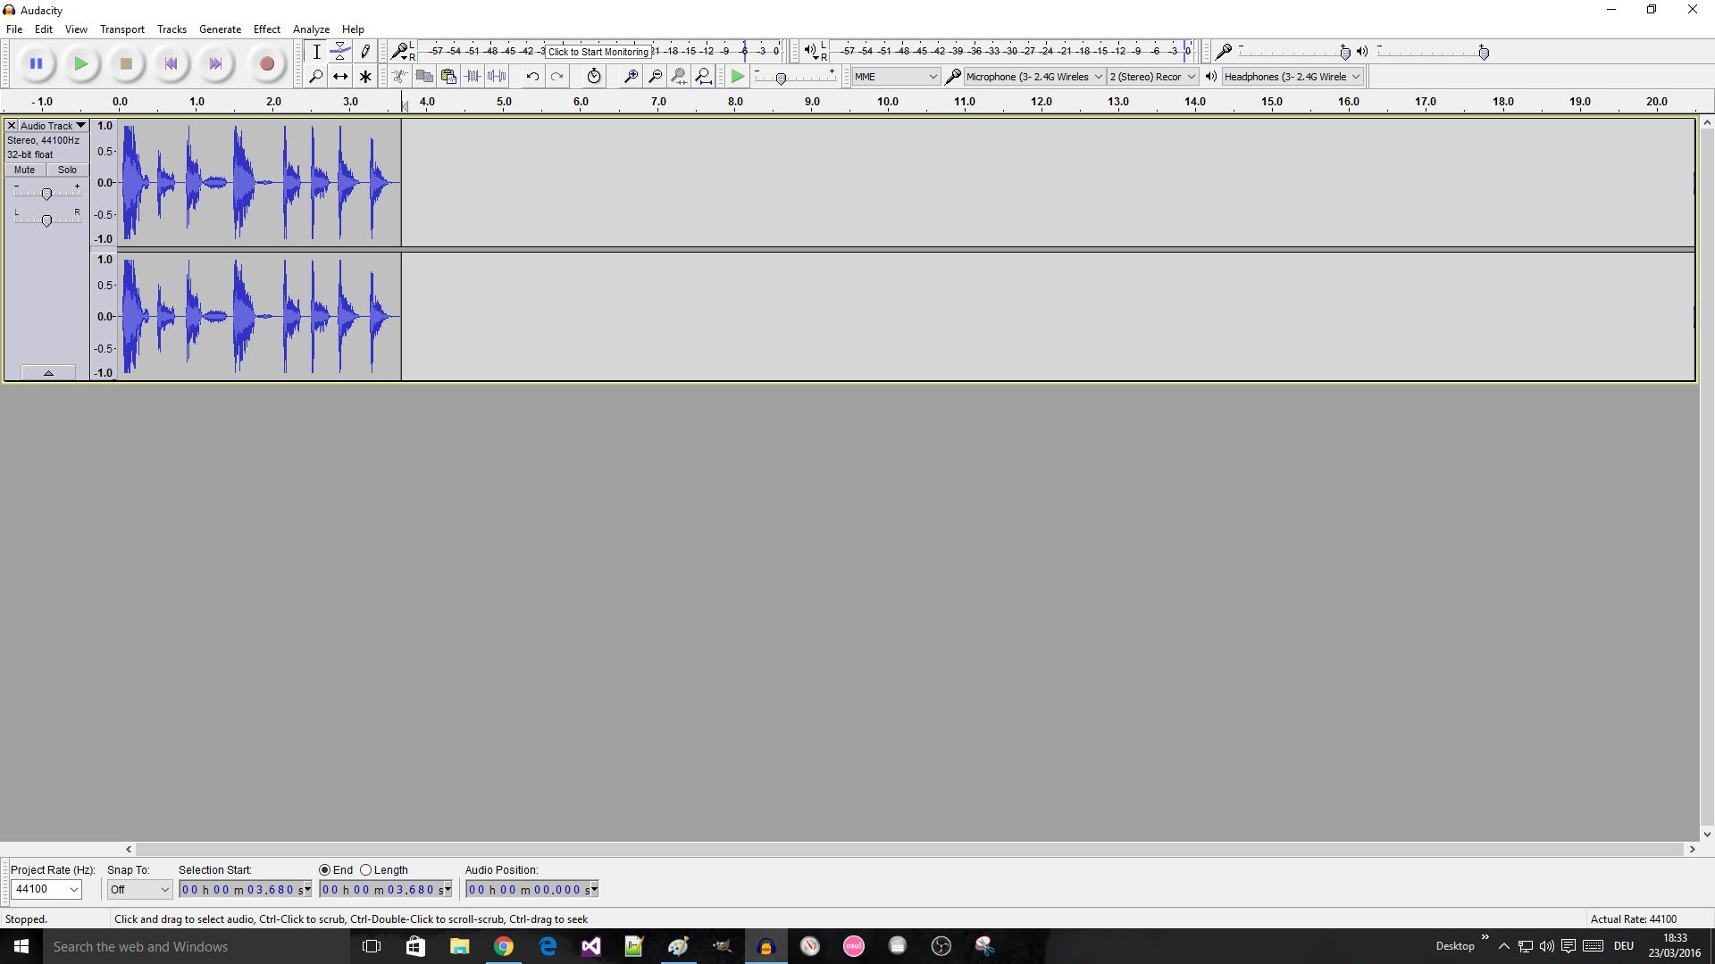The image size is (1715, 964).
Task: Click the Silence Audio icon
Action: click(x=498, y=76)
